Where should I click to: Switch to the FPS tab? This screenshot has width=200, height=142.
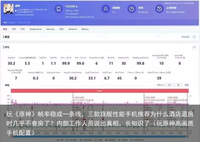coord(14,29)
